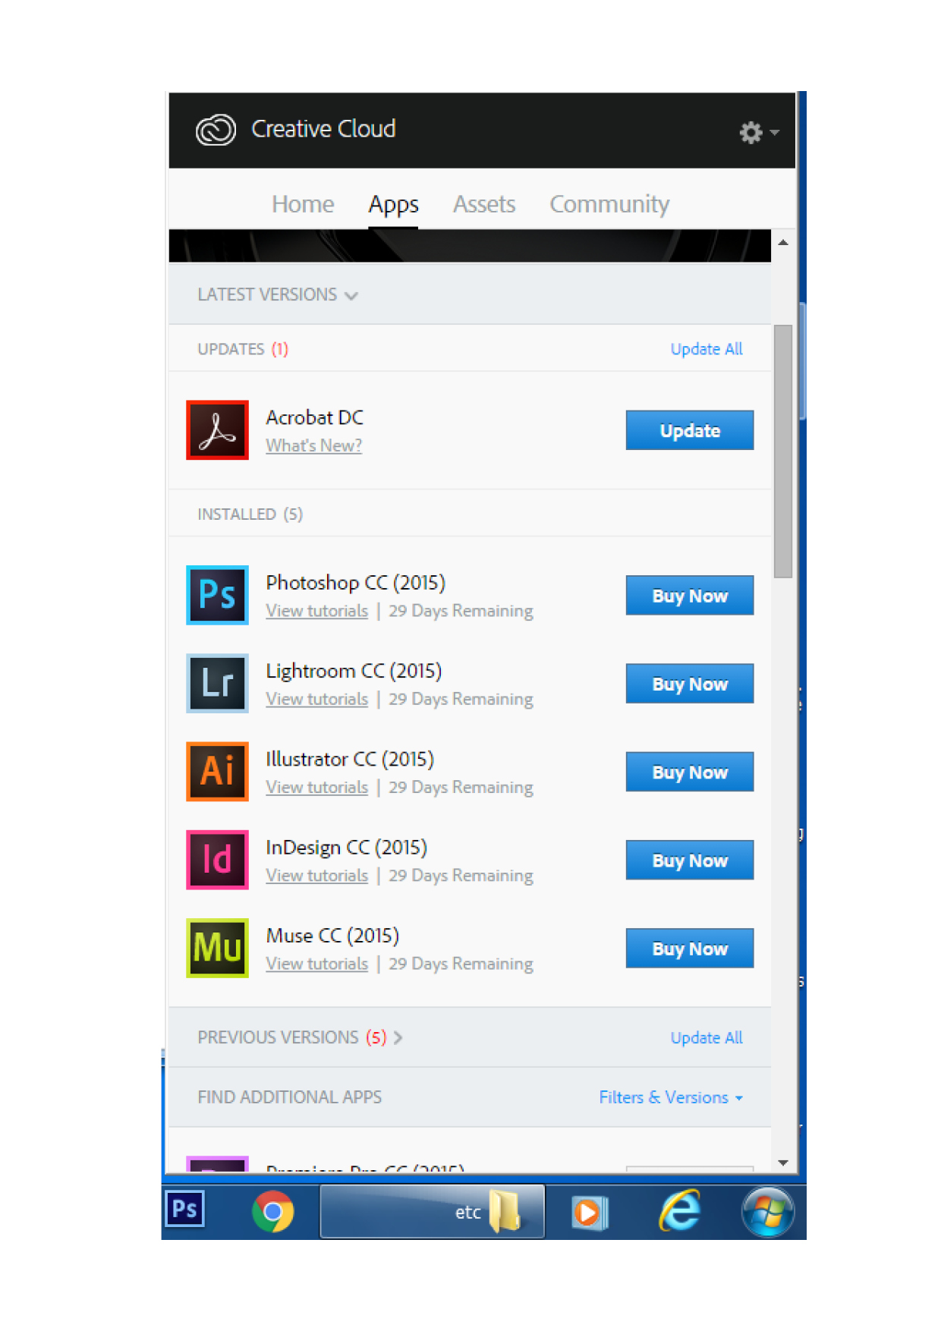This screenshot has height=1331, width=941.
Task: Click Buy Now for Lightroom CC
Action: point(690,684)
